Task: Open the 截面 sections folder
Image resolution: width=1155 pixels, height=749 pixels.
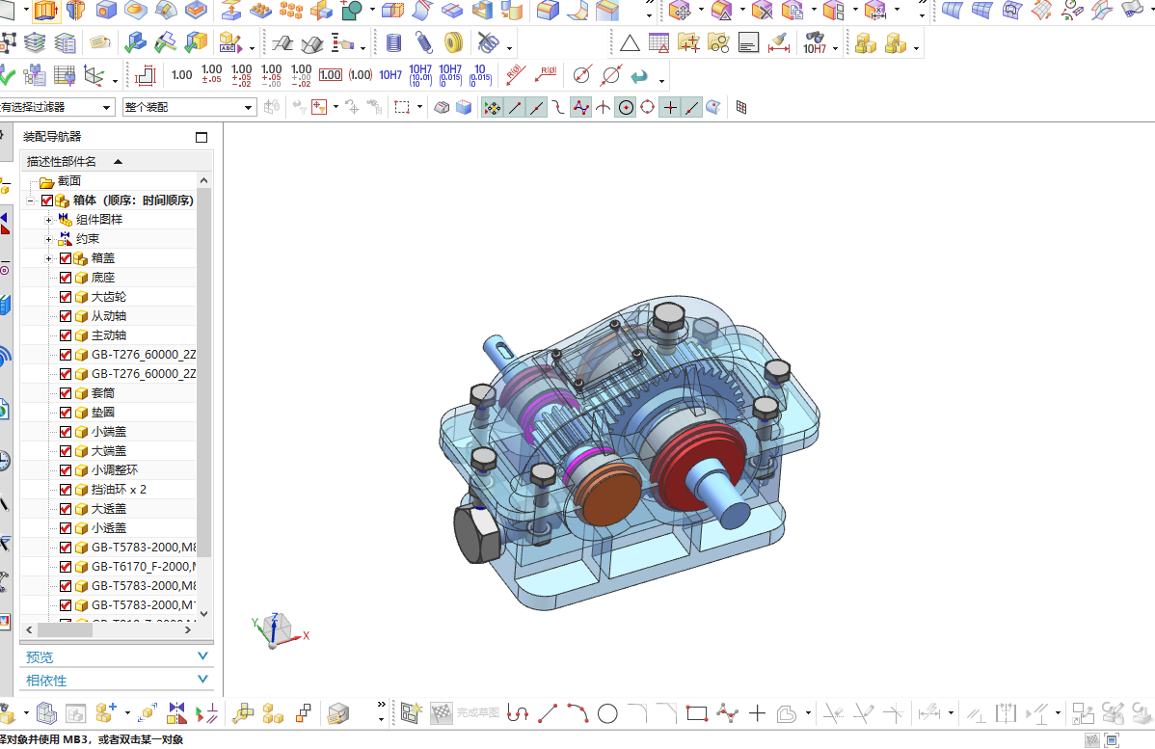Action: click(69, 181)
